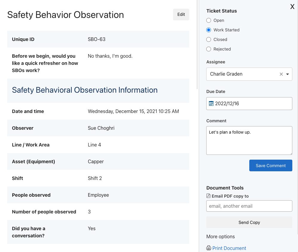Click the More options label
The width and height of the screenshot is (298, 252).
point(221,237)
